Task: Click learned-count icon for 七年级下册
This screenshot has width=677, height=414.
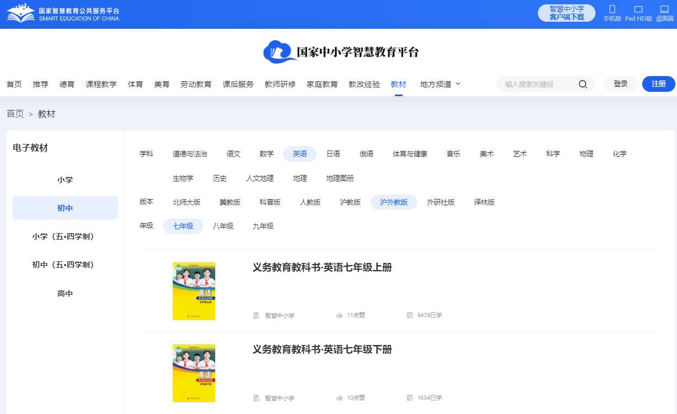Action: 410,398
